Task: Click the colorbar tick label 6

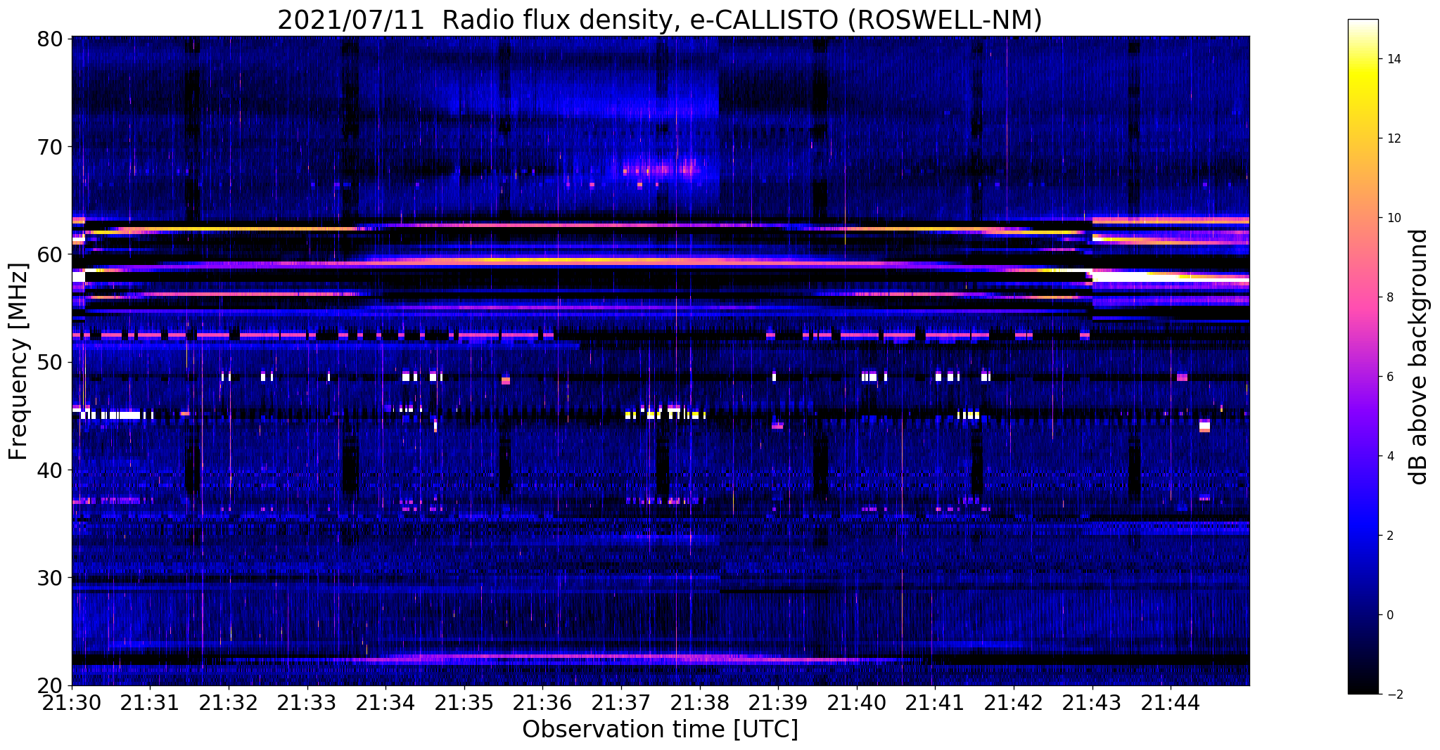Action: pyautogui.click(x=1389, y=377)
